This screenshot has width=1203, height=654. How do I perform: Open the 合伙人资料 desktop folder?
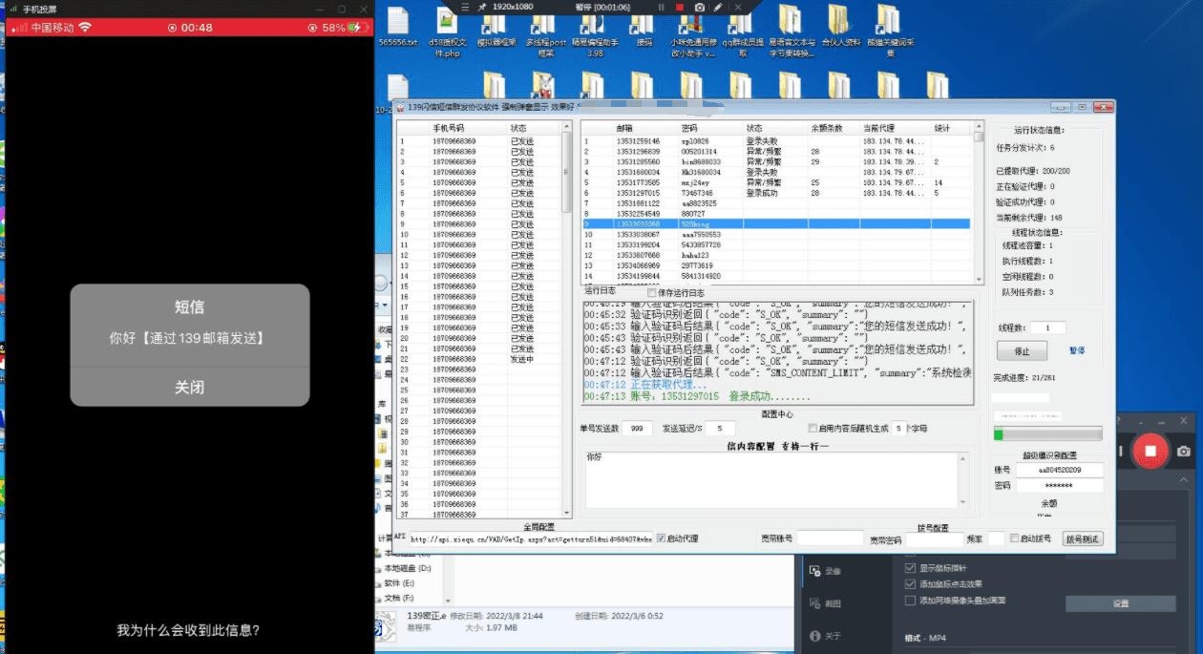pyautogui.click(x=840, y=26)
